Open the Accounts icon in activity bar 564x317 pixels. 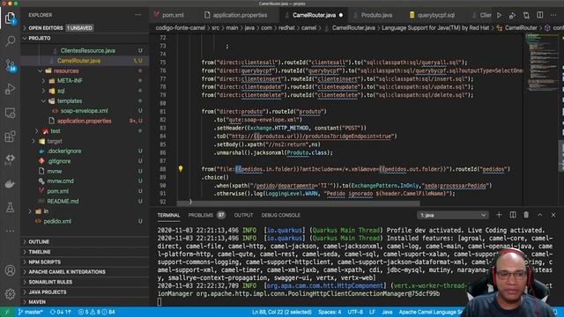click(10, 270)
